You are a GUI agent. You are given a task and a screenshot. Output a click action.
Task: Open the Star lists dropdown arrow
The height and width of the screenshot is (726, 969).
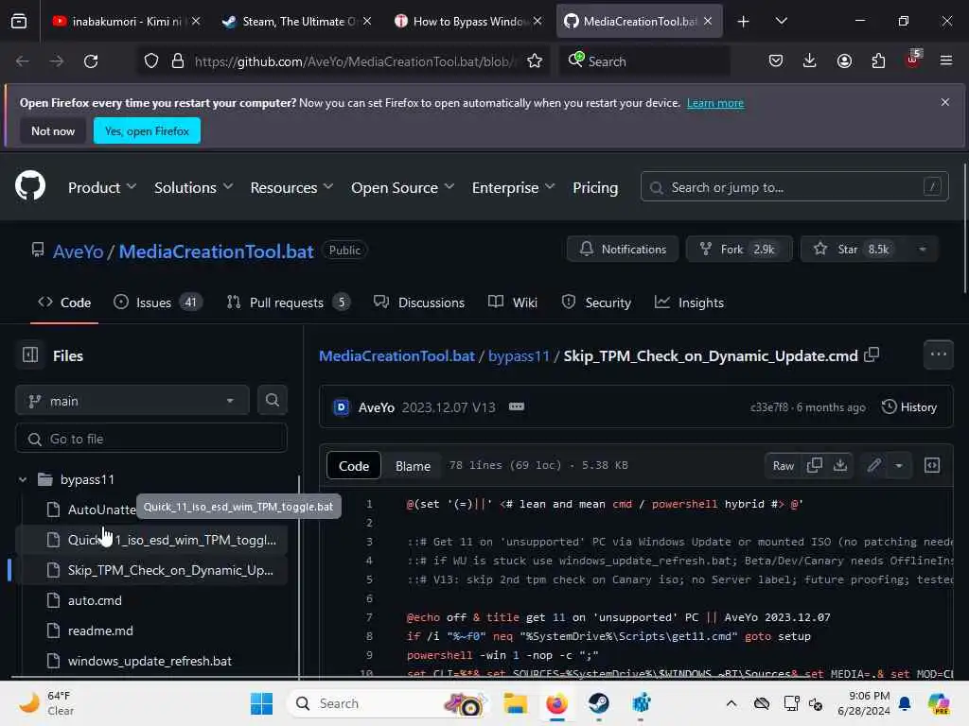tap(922, 250)
